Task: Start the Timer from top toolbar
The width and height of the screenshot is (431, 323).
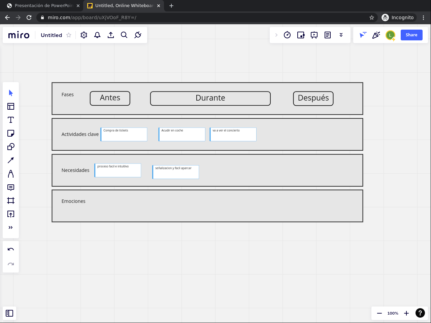Action: coord(287,35)
